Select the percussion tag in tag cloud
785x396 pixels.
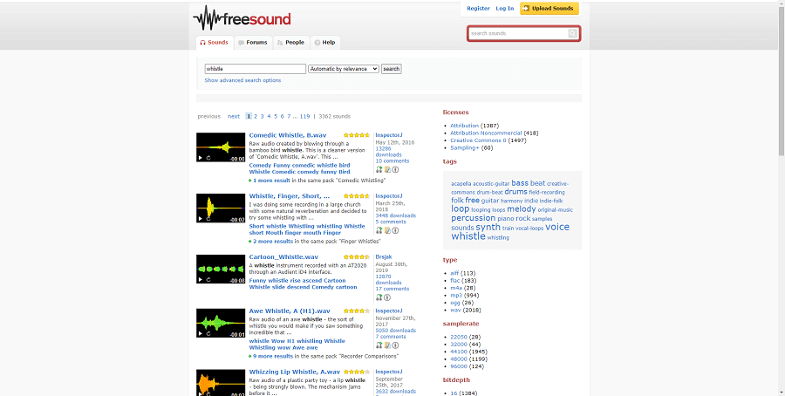pyautogui.click(x=473, y=218)
